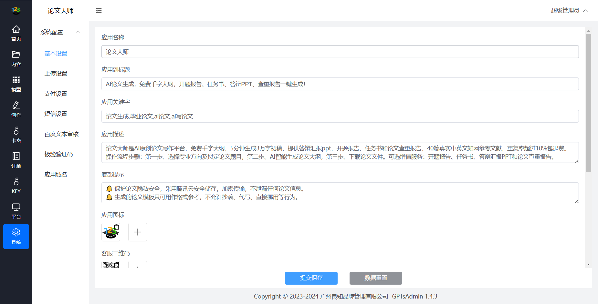Screen dimensions: 598x304
Task: Click the 提交保存 button
Action: (311, 278)
